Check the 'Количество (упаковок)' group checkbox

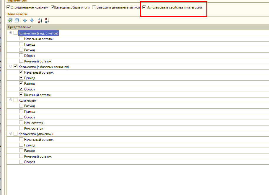point(16,134)
